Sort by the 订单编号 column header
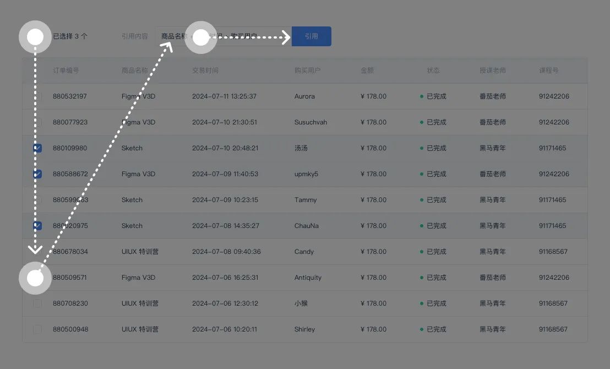This screenshot has width=610, height=369. pos(66,70)
